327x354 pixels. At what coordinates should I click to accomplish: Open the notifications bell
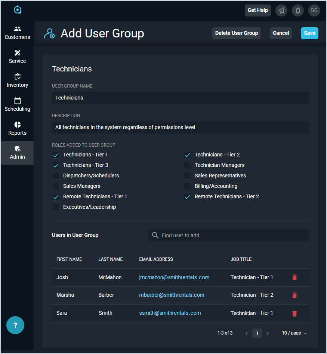click(x=298, y=10)
